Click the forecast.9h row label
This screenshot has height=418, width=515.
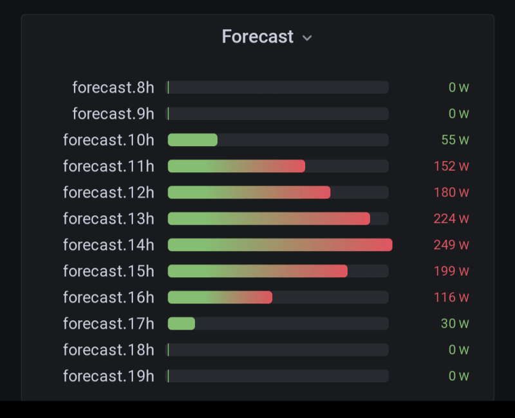coord(113,114)
